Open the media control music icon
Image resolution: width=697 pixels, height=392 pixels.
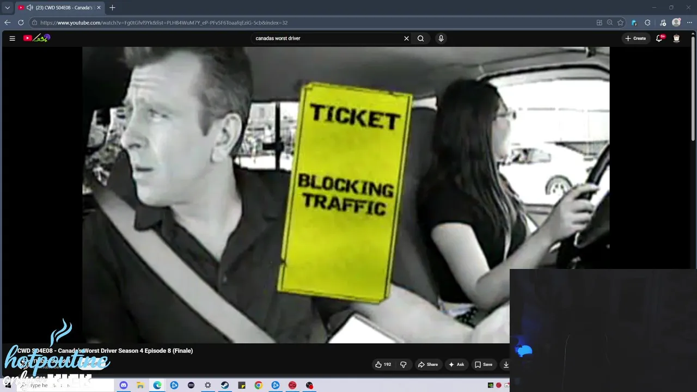tap(663, 22)
